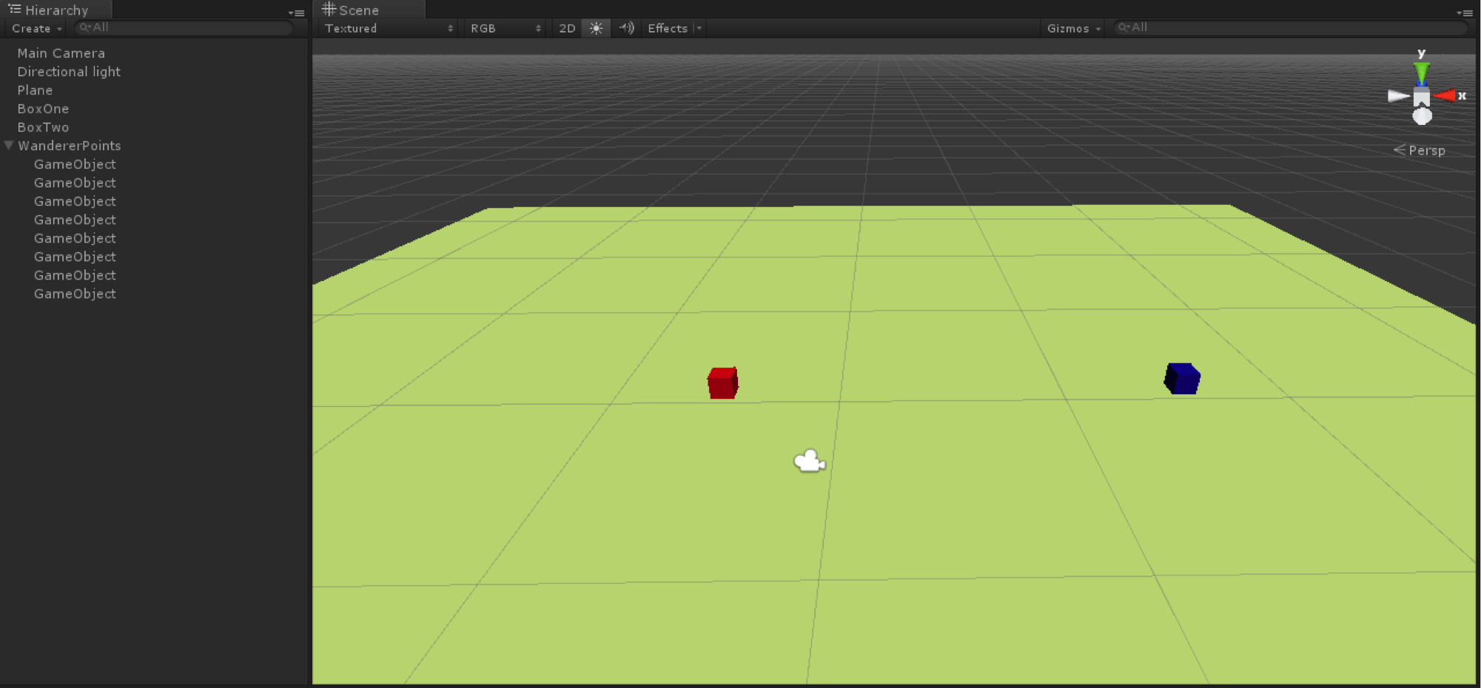
Task: Select Main Camera in hierarchy
Action: 61,53
